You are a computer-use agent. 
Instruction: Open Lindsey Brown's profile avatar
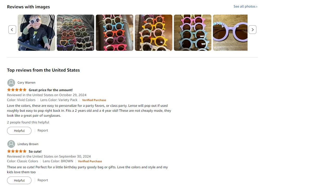(11, 144)
